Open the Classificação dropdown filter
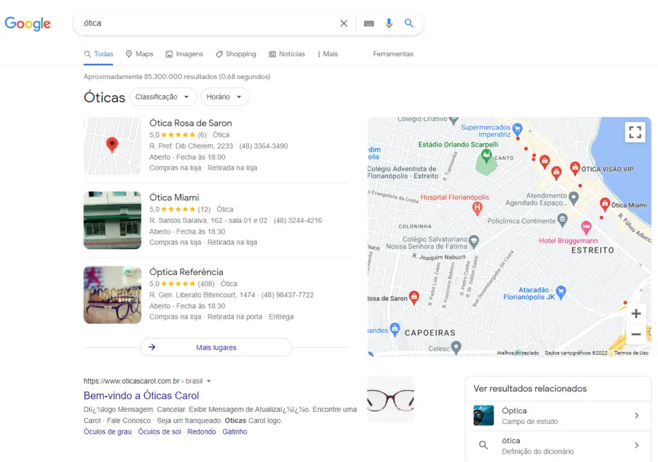658x462 pixels. (x=163, y=97)
